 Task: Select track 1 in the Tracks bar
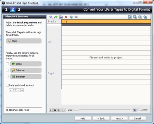(x=106, y=21)
